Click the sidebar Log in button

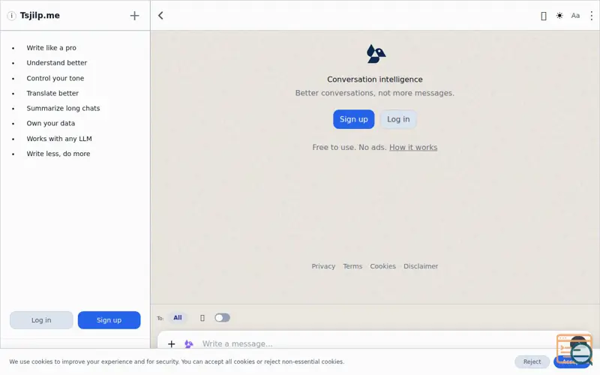(x=41, y=320)
